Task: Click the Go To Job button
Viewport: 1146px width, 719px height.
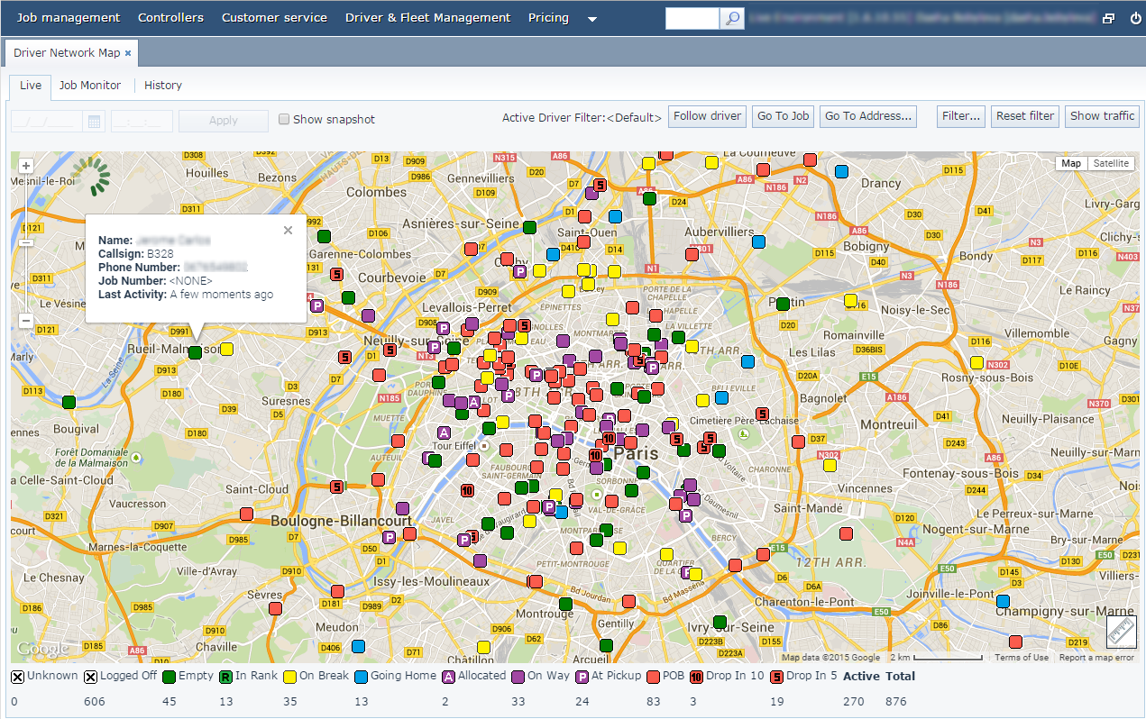Action: (x=784, y=116)
